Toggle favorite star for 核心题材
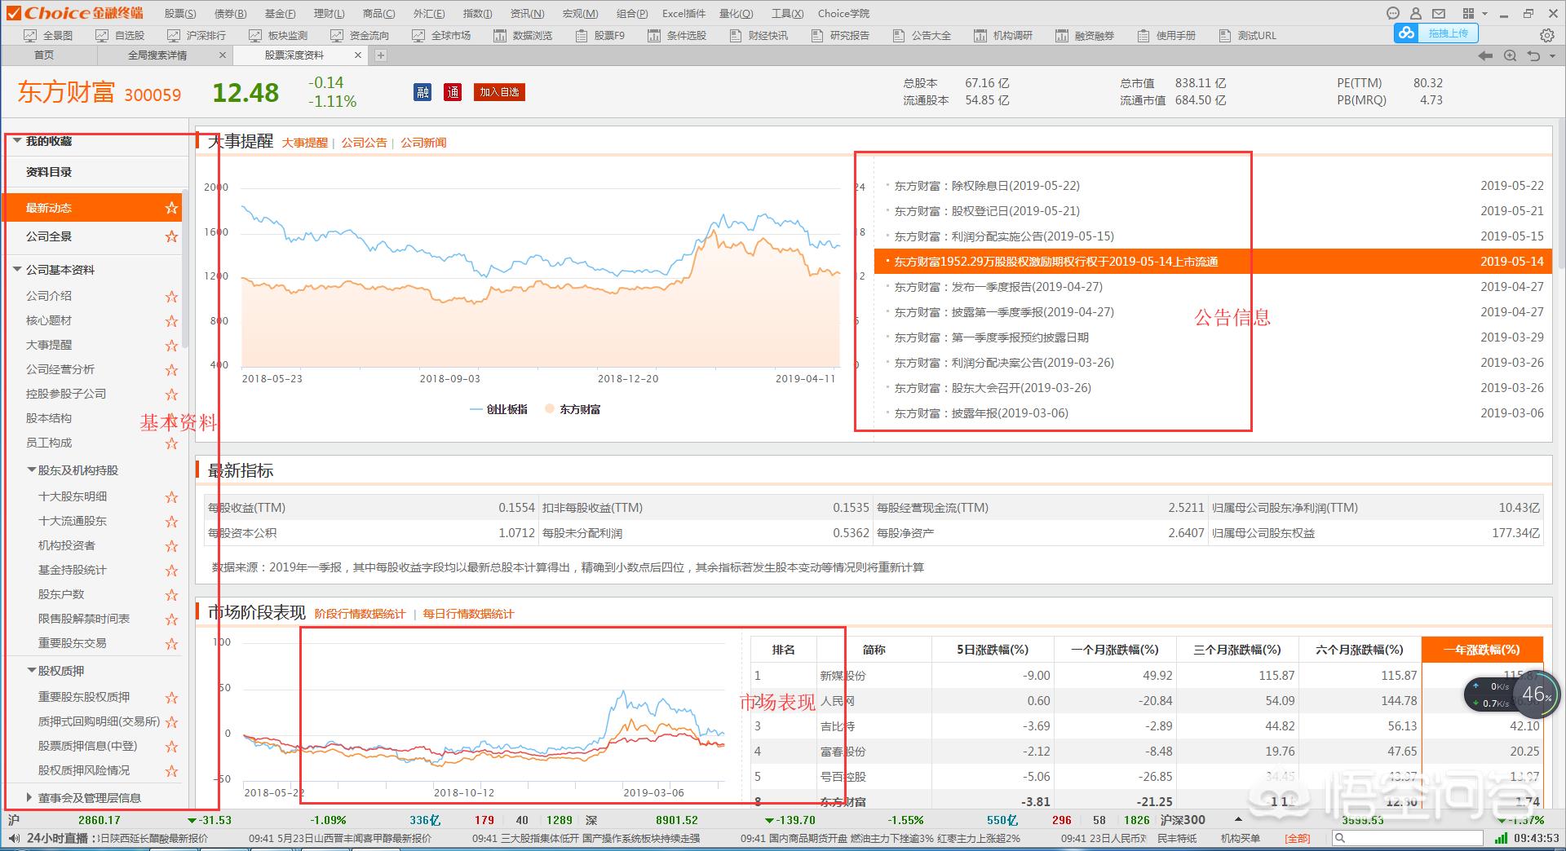This screenshot has width=1566, height=851. pyautogui.click(x=171, y=321)
